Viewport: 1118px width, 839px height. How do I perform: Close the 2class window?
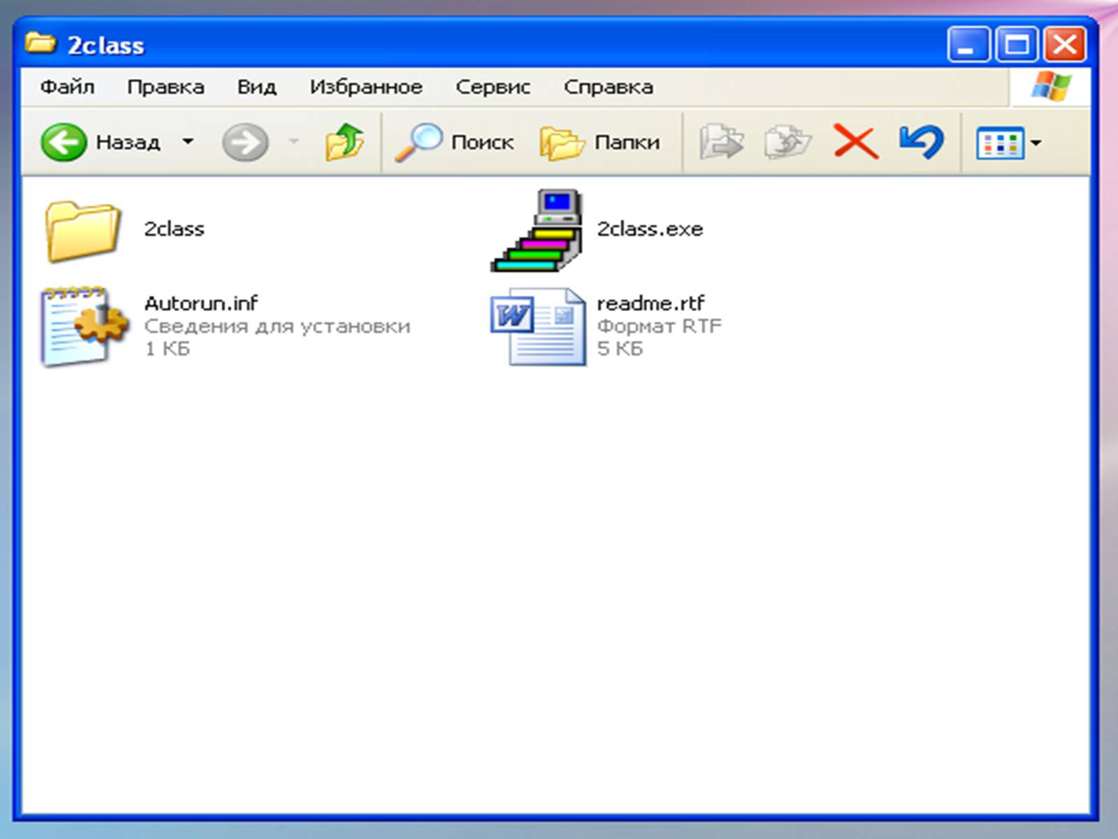point(1065,45)
